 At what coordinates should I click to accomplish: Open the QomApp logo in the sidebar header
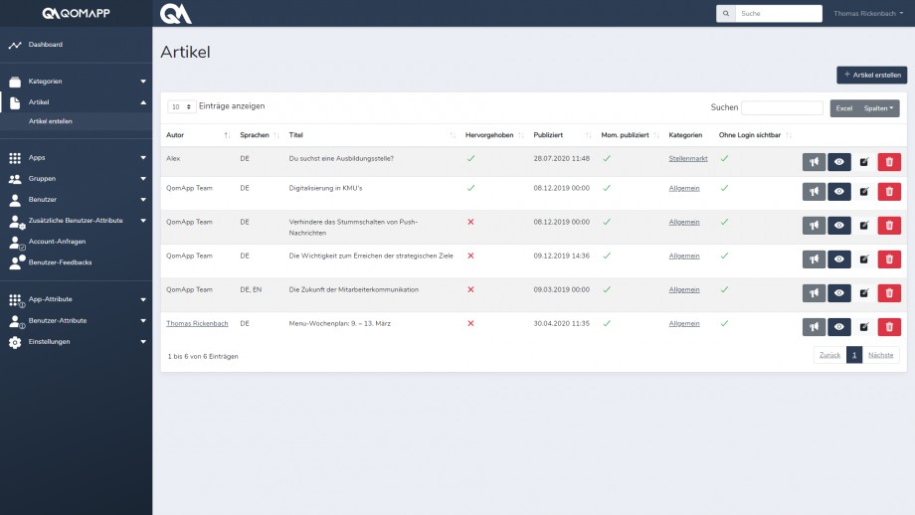click(76, 14)
